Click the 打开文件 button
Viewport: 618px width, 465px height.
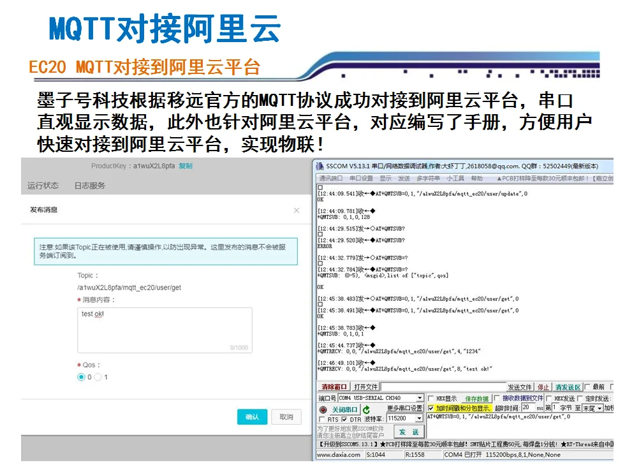[x=365, y=387]
